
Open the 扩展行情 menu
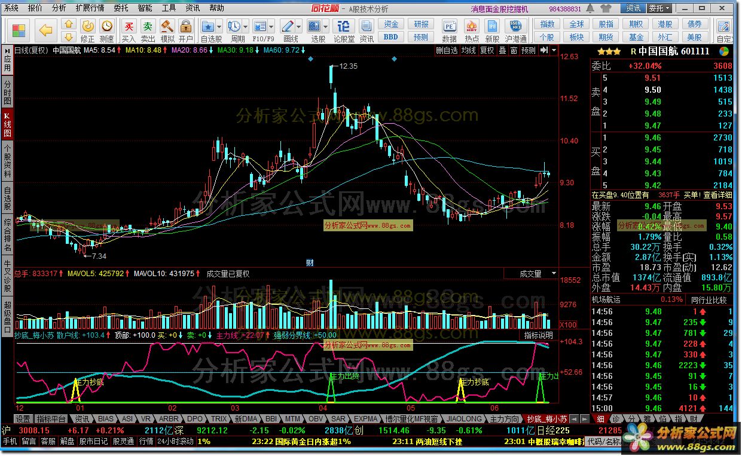[x=90, y=8]
